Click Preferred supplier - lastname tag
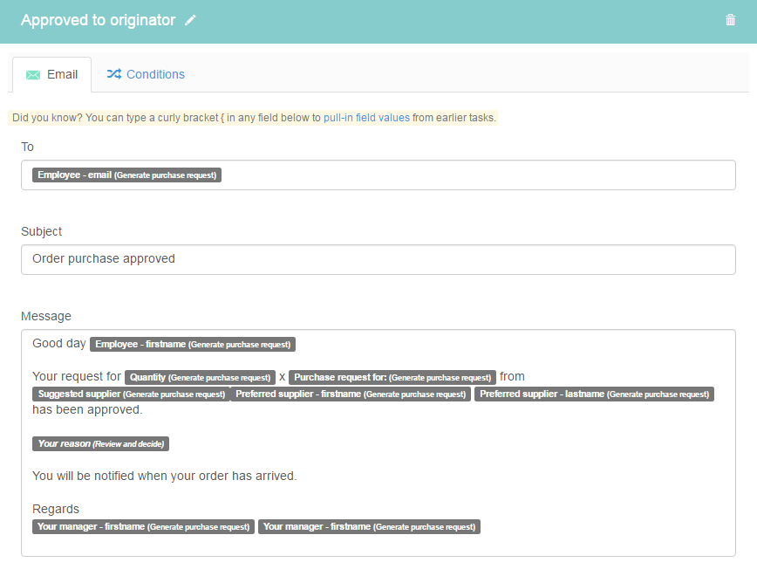The height and width of the screenshot is (583, 757). pos(594,394)
